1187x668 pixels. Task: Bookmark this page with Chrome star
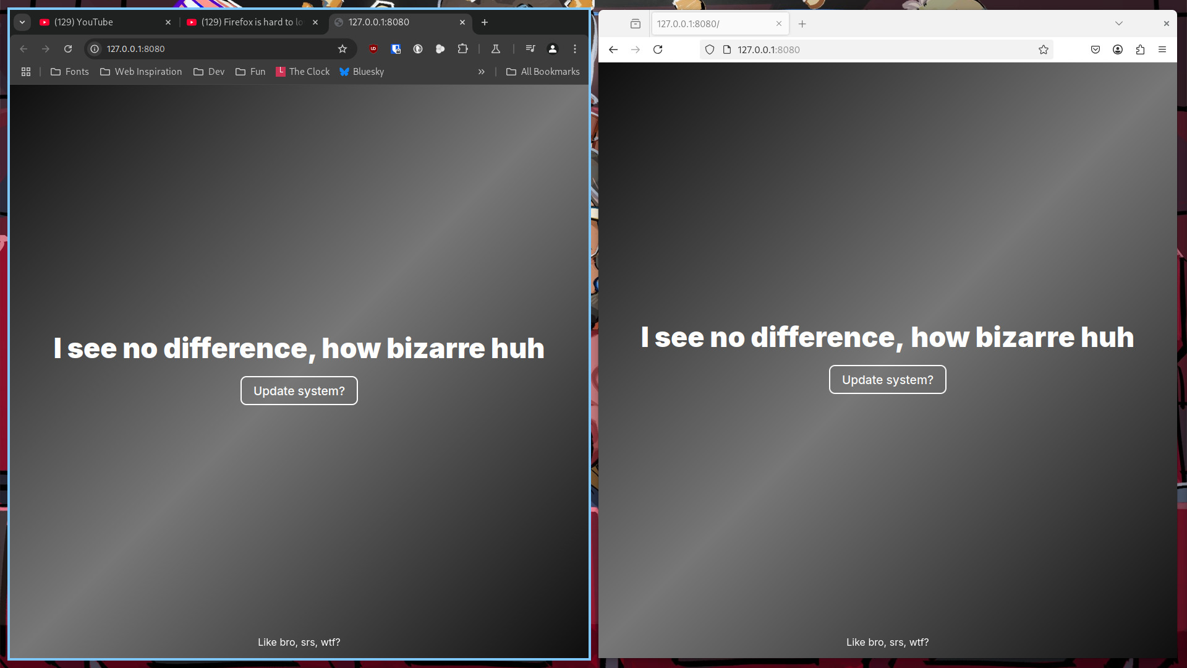(342, 49)
